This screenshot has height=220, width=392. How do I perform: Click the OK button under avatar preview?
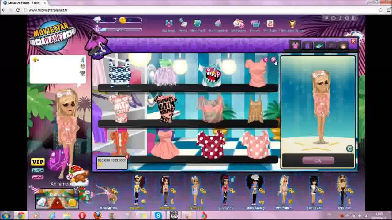coord(318,161)
